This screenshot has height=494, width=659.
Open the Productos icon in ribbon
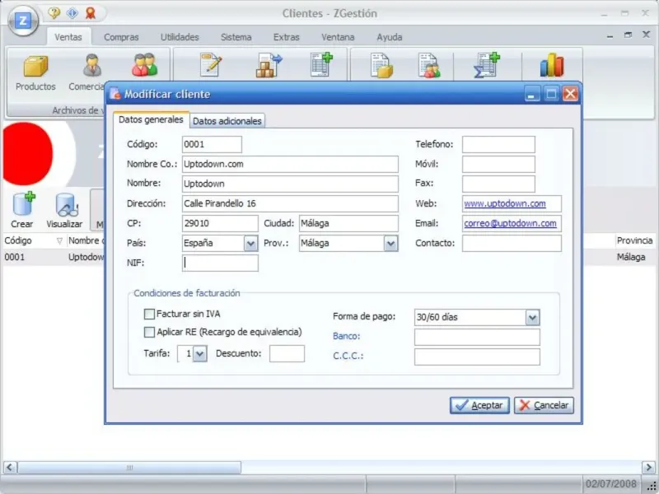[35, 66]
